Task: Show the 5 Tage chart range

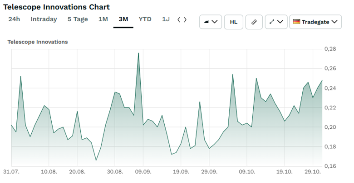Action: pyautogui.click(x=78, y=19)
